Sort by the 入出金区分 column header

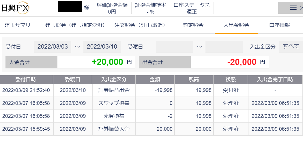(x=114, y=79)
